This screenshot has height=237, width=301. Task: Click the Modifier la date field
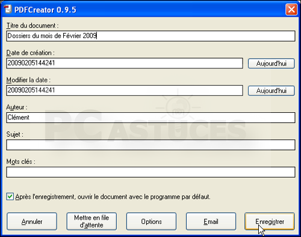click(125, 91)
